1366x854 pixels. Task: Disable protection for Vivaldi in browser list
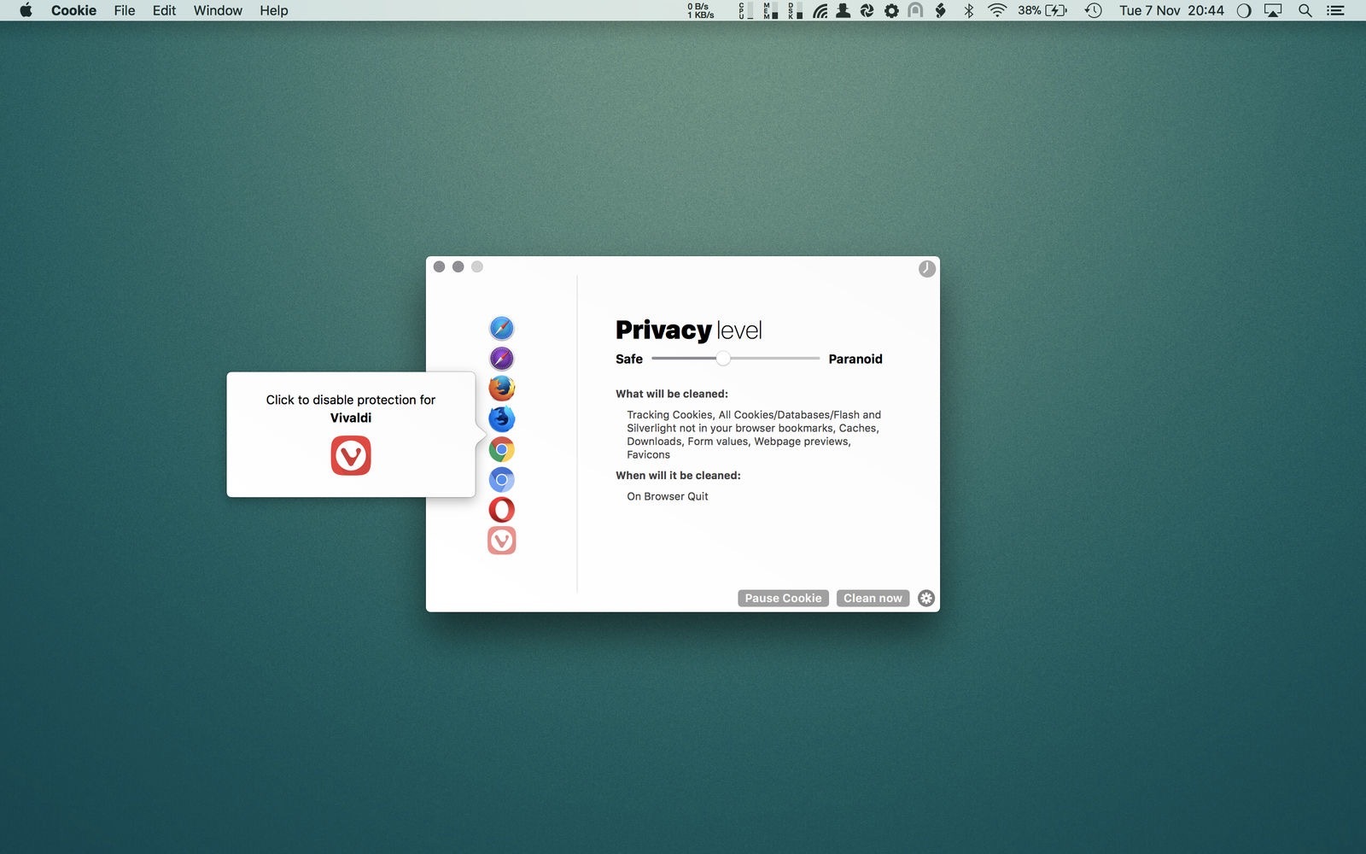[x=501, y=541]
